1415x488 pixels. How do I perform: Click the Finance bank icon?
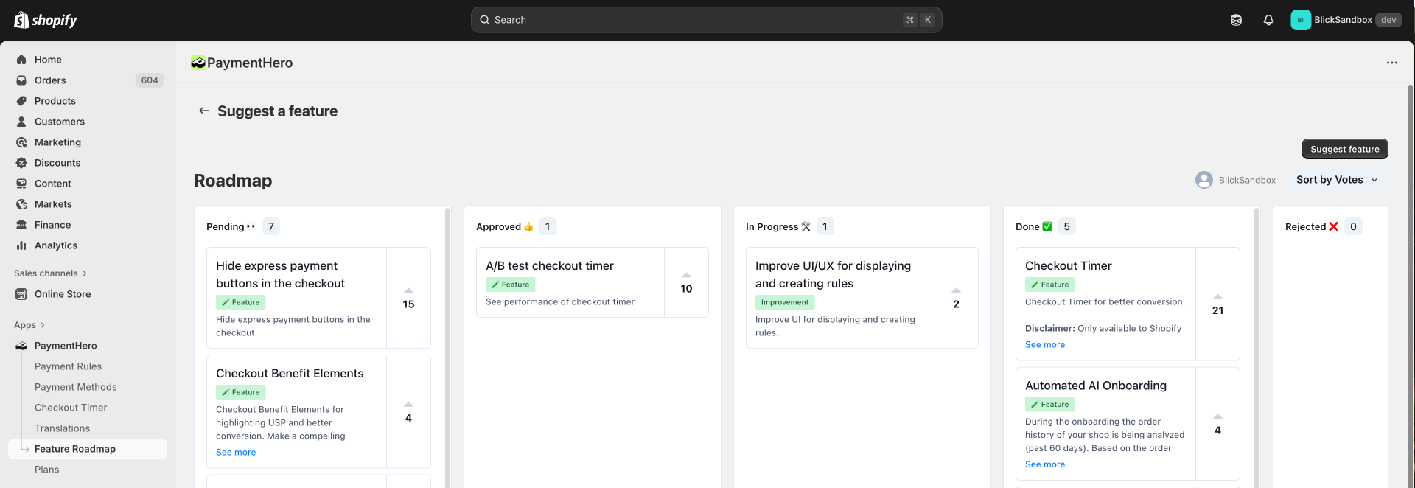click(x=21, y=225)
